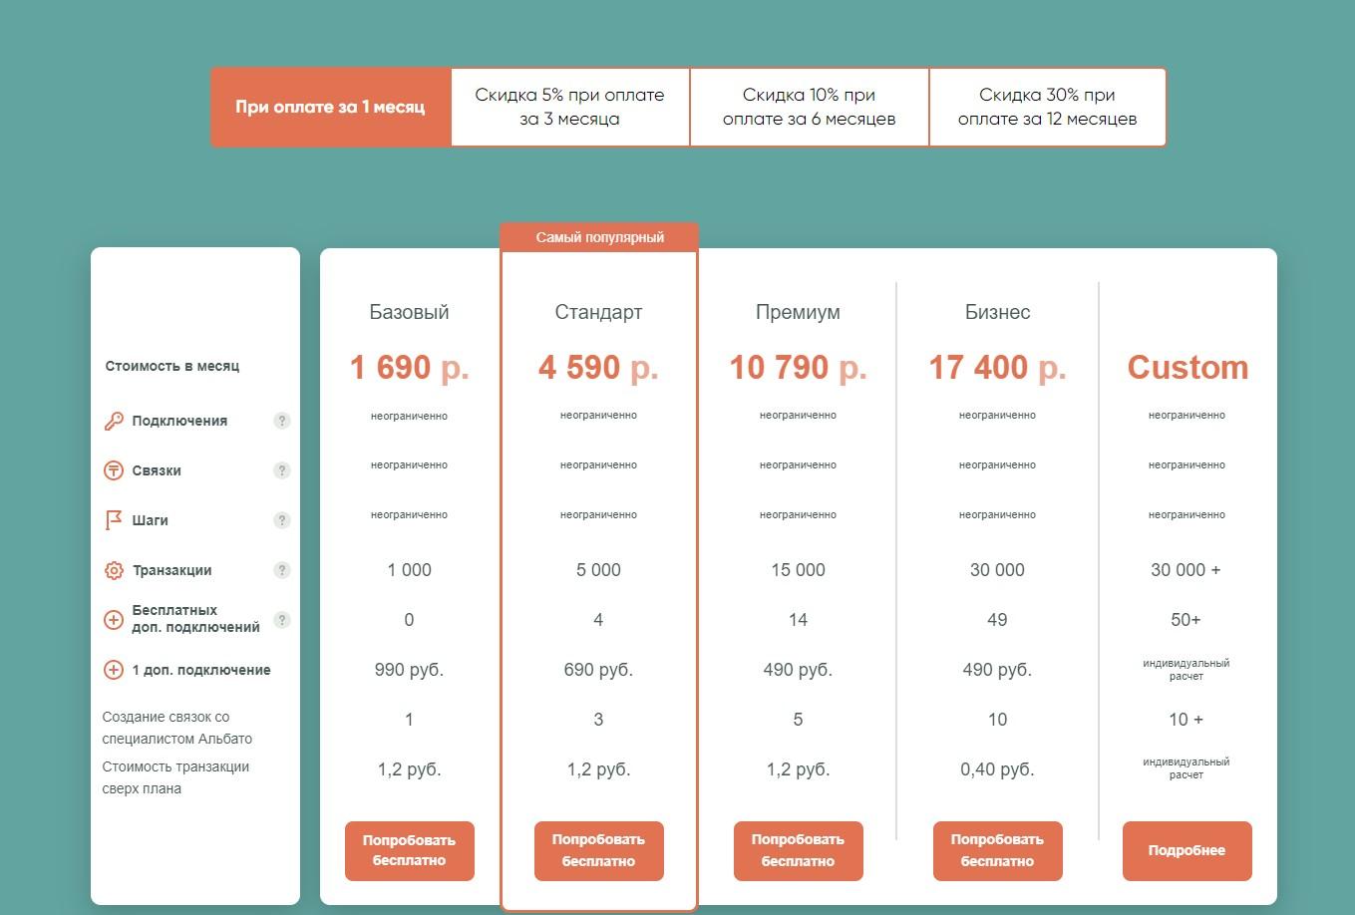This screenshot has width=1355, height=915.
Task: Click Создание связок со специалистом Альбато label
Action: point(176,728)
